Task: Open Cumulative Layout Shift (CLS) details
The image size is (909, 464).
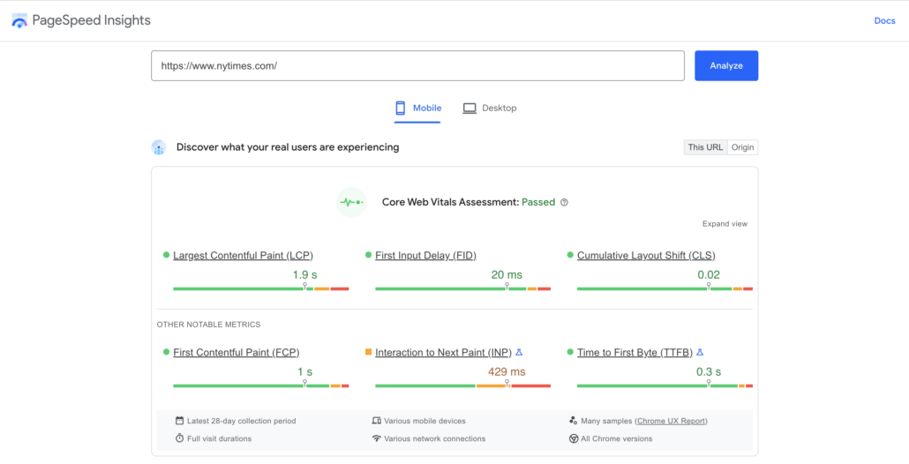Action: click(646, 256)
